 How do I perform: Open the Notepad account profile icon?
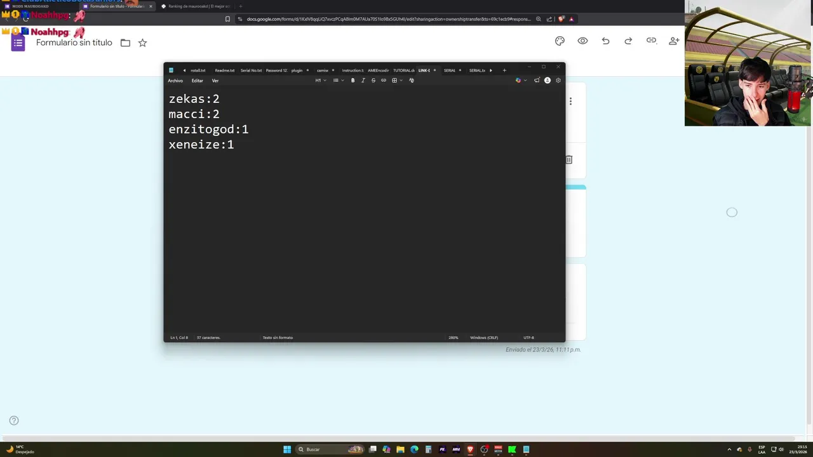(x=548, y=81)
